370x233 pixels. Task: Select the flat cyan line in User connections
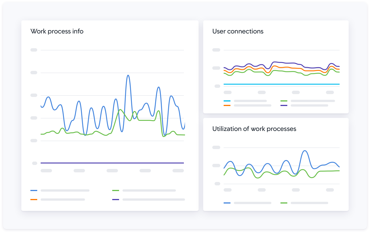click(281, 84)
